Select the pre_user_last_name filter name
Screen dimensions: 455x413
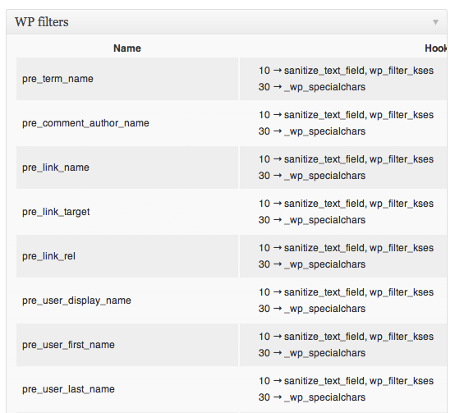[x=68, y=389]
